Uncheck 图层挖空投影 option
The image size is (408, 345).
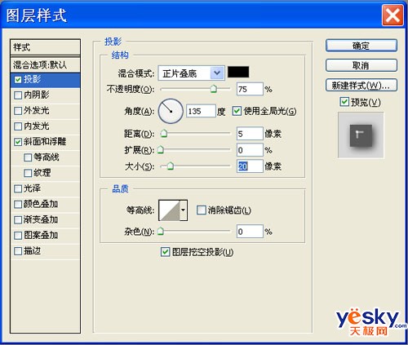165,252
